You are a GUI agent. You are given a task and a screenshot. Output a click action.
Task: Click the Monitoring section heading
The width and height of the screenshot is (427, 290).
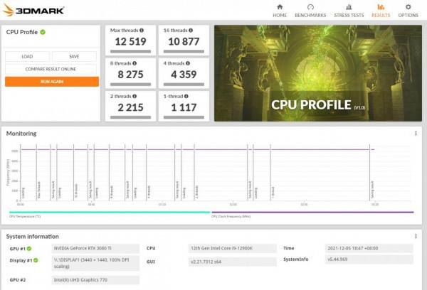[x=21, y=134]
